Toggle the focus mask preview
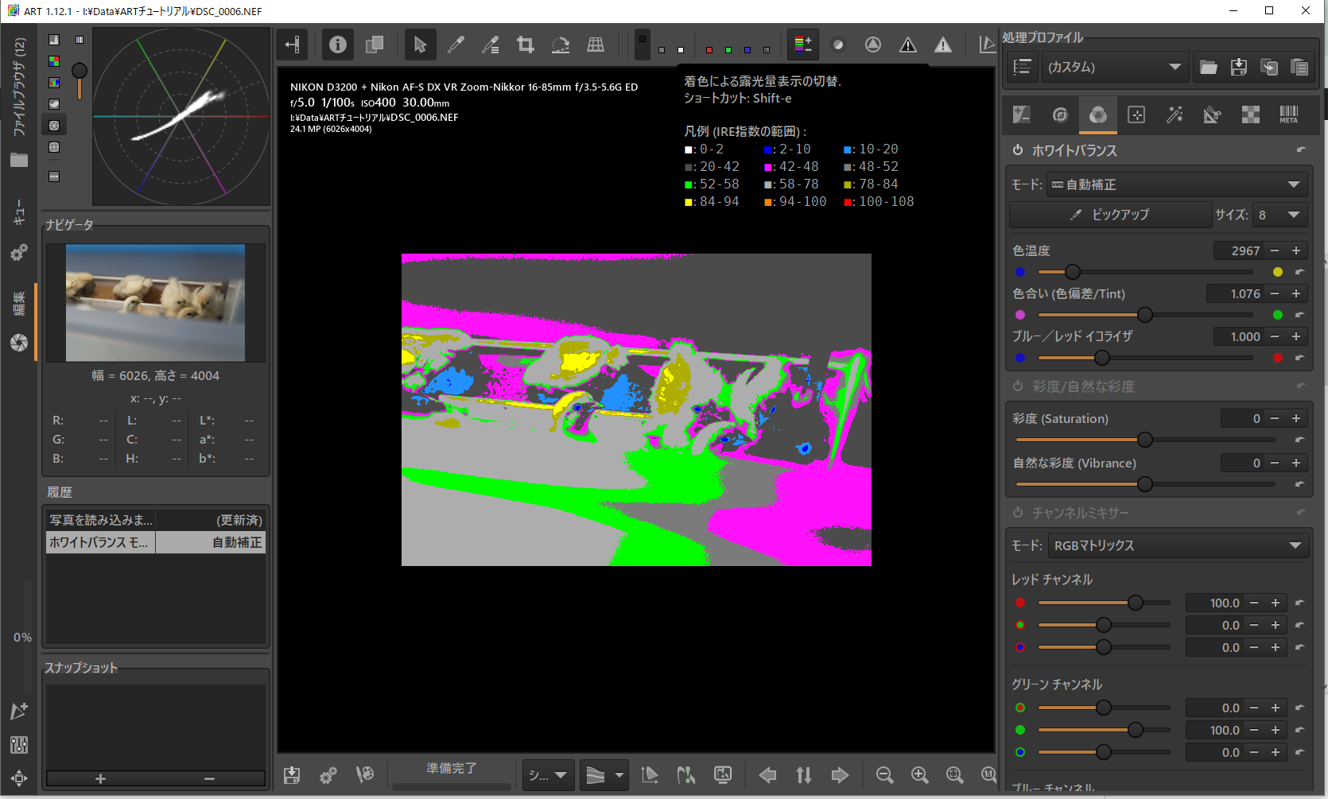 [873, 45]
